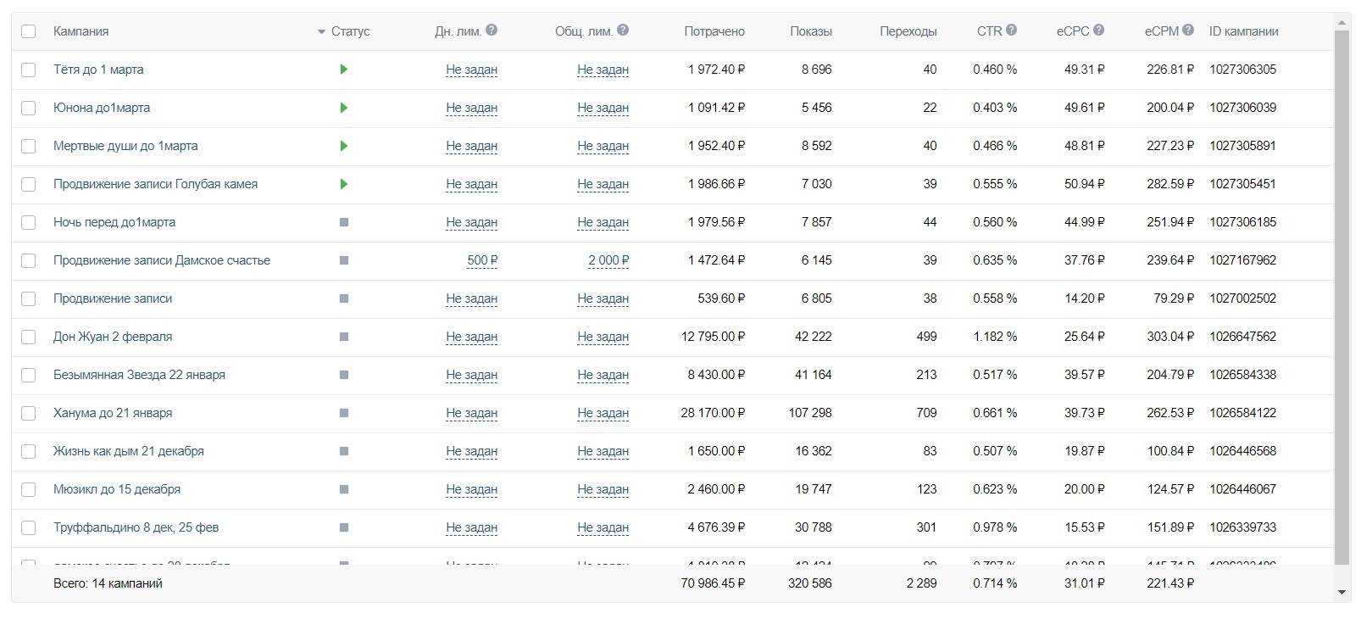Select checkbox for Дон Жуан 2 февраля
Viewport: 1361px width, 619px height.
29,337
